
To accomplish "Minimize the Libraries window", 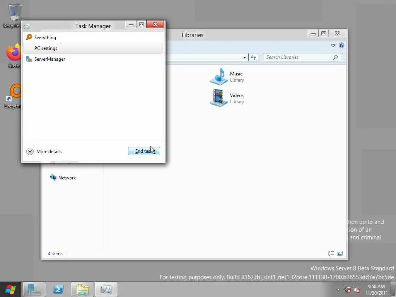I will 313,34.
